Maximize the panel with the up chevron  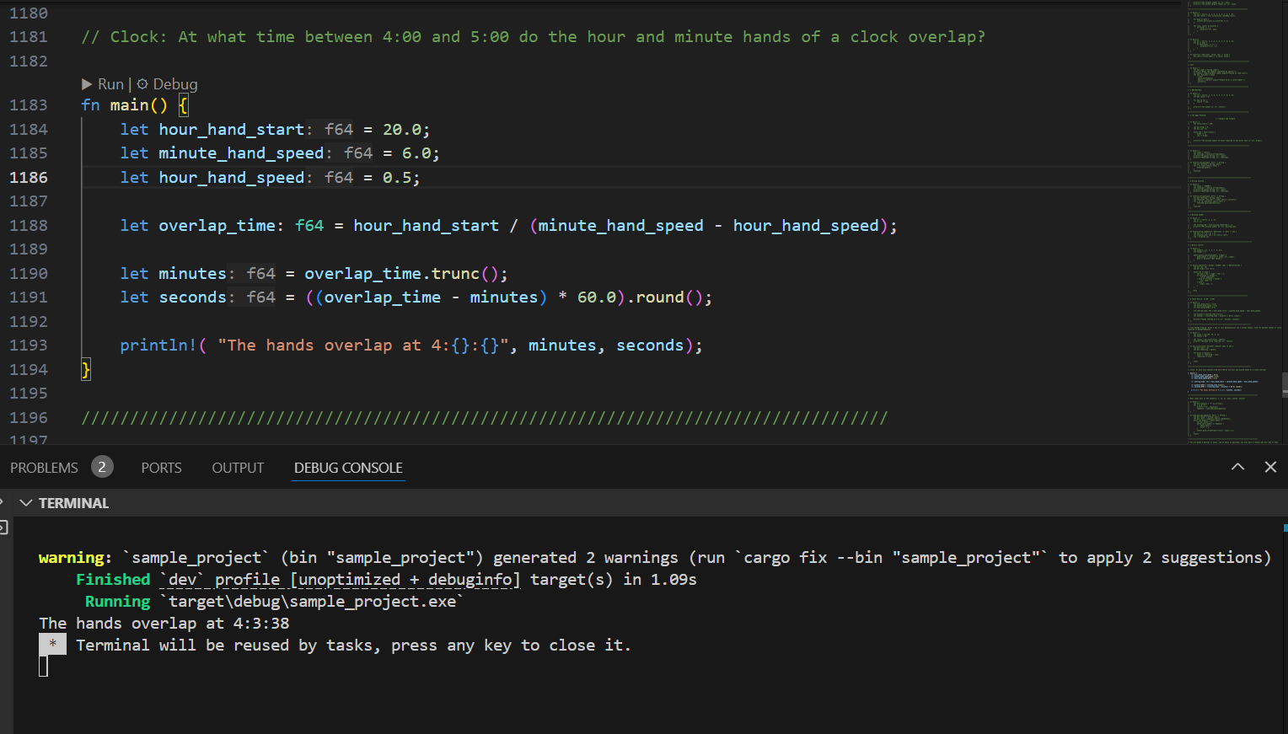pyautogui.click(x=1237, y=467)
